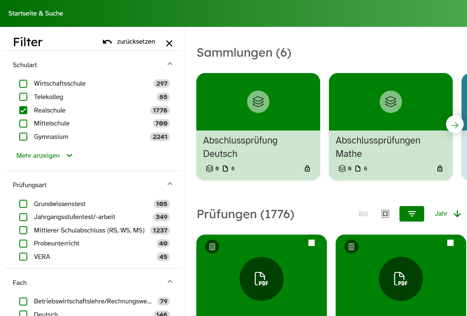
Task: Sort exams by Jahr
Action: coord(441,214)
